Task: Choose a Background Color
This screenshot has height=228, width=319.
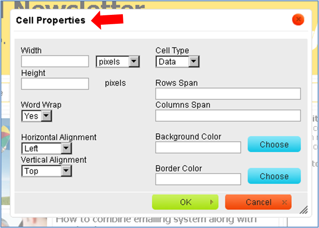Action: (274, 144)
